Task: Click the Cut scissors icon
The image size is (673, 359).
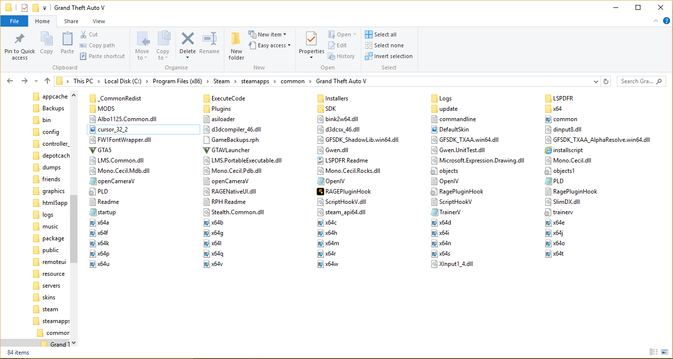Action: [83, 34]
